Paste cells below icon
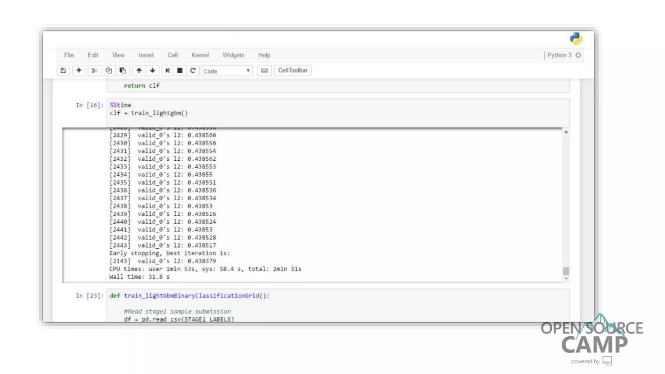The width and height of the screenshot is (665, 374). click(x=122, y=70)
